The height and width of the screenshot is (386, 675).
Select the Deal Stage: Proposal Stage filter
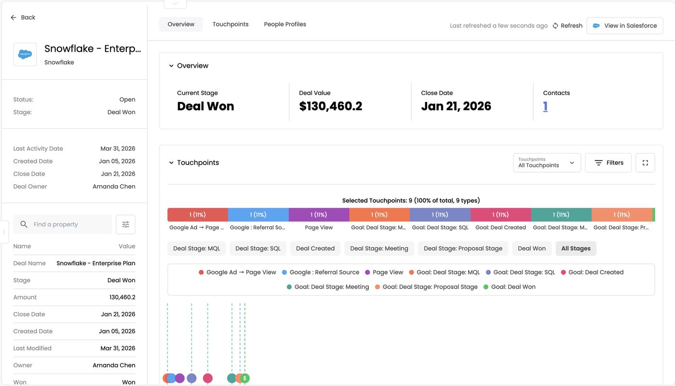[463, 248]
